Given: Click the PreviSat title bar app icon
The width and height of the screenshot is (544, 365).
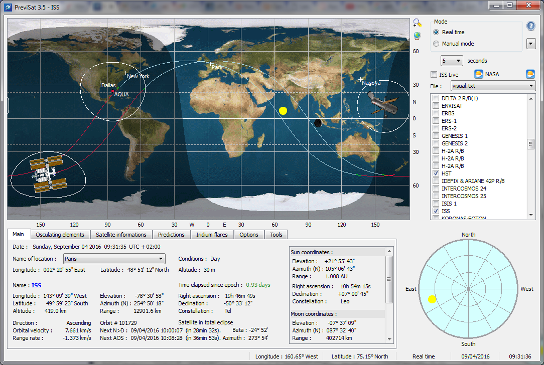Looking at the screenshot, I should tap(8, 8).
